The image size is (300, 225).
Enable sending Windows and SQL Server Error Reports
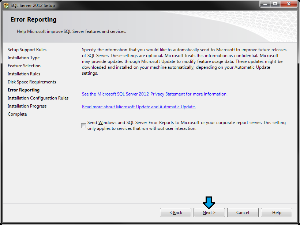point(84,125)
